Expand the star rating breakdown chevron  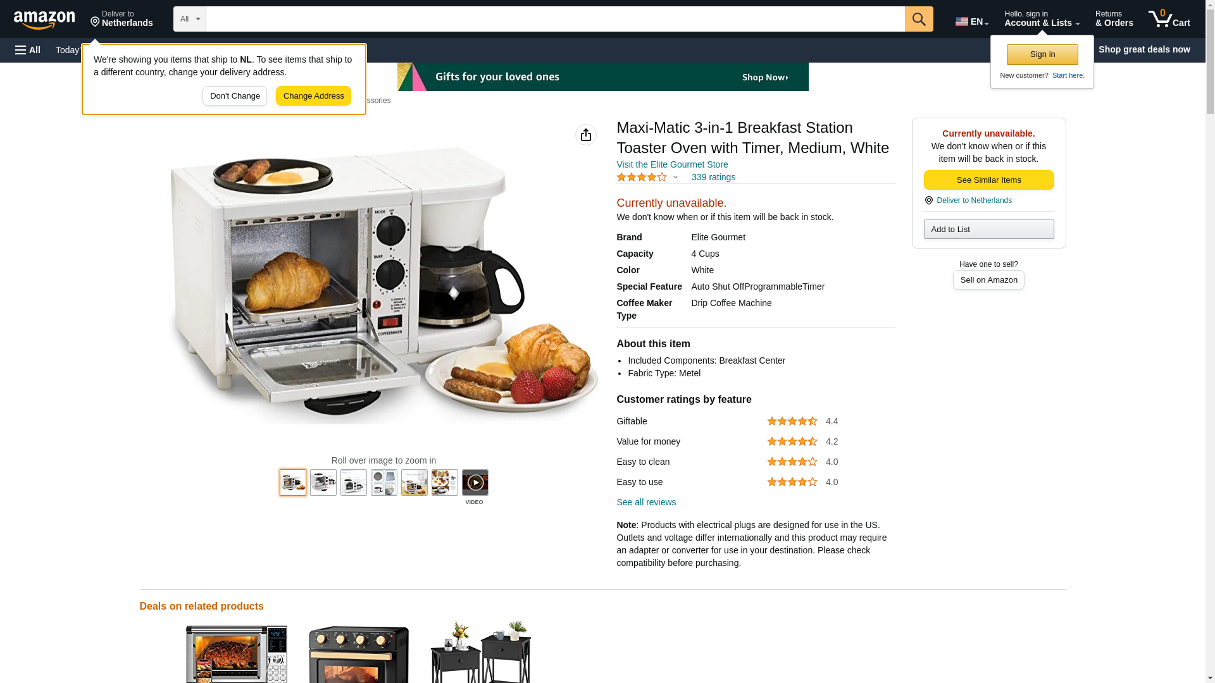pos(675,178)
